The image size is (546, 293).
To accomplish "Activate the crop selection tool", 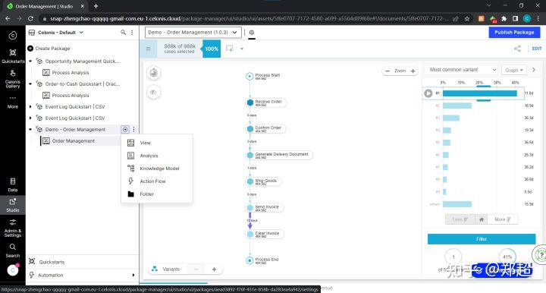I will 230,48.
